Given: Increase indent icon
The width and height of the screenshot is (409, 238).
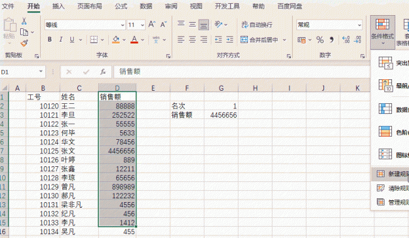Looking at the screenshot, I should pos(230,40).
